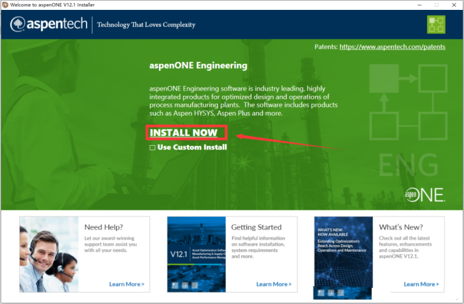Enable the Use Custom Install checkbox
The height and width of the screenshot is (304, 464).
tap(152, 148)
